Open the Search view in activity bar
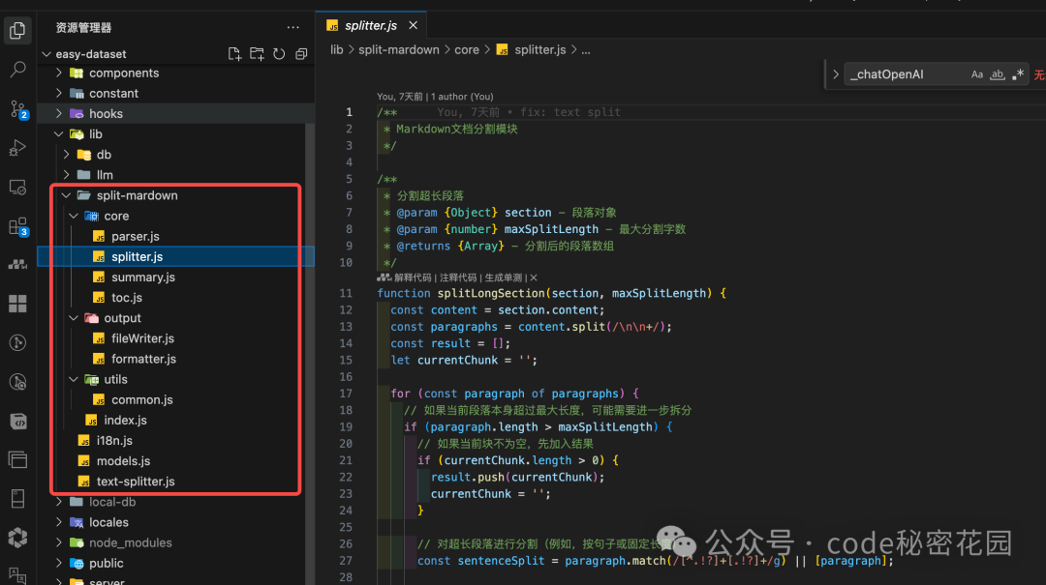1046x585 pixels. [x=18, y=70]
